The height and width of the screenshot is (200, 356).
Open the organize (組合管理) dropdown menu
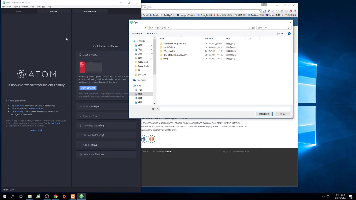coord(137,34)
